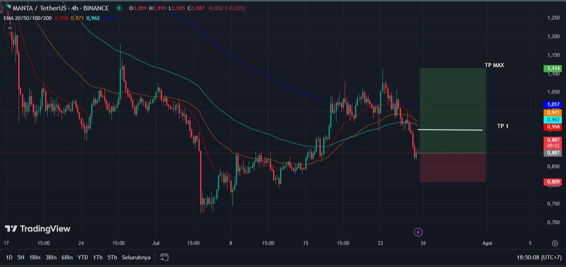Click the TradingView logo

click(x=38, y=229)
